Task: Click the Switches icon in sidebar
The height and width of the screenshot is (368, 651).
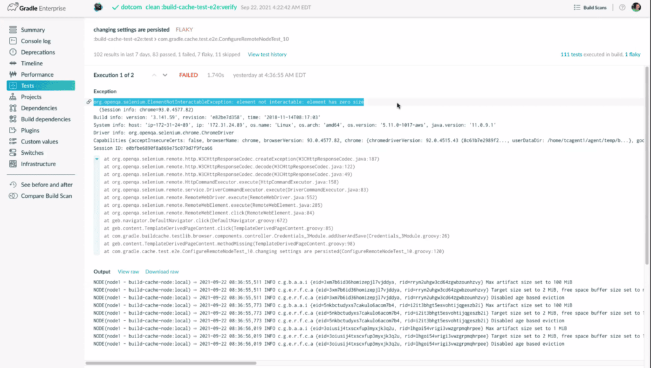Action: tap(13, 153)
